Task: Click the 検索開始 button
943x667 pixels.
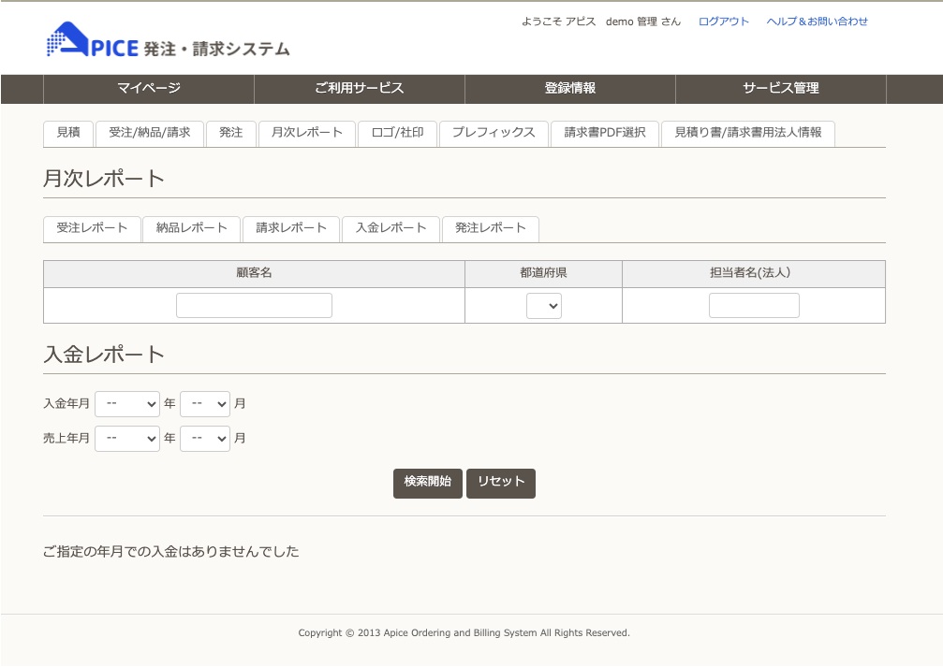Action: tap(428, 483)
